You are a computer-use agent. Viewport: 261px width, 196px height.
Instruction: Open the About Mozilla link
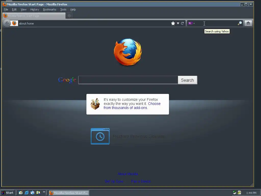point(128,174)
